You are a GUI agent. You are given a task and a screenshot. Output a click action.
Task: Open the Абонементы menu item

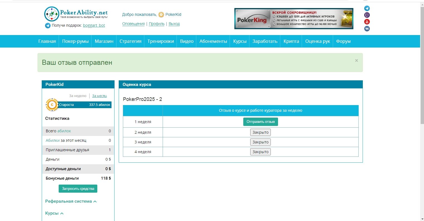click(x=213, y=41)
